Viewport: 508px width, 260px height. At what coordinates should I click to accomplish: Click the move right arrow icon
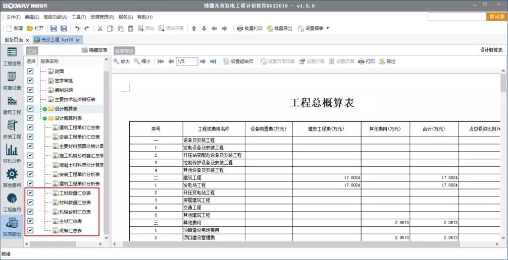tap(224, 28)
